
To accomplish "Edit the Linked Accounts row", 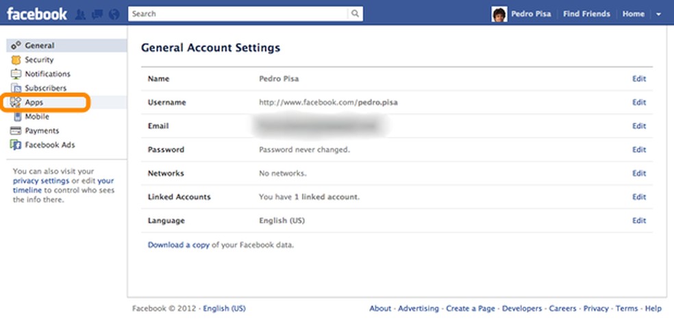I will (639, 197).
